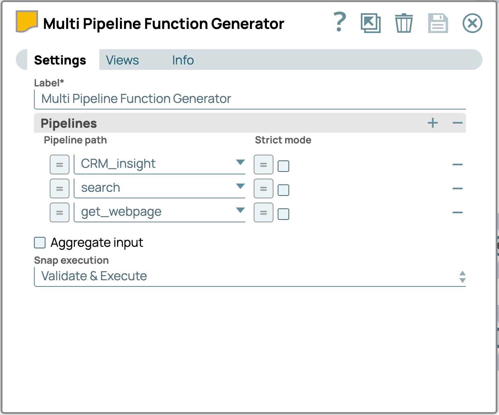Toggle expression button for search Strict mode

click(x=264, y=189)
